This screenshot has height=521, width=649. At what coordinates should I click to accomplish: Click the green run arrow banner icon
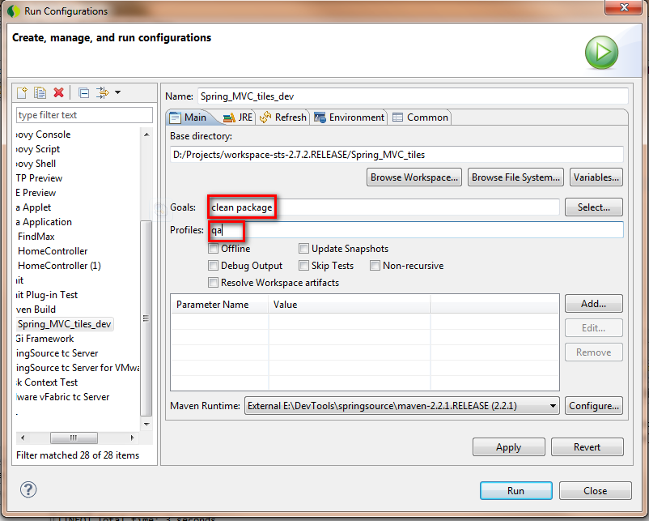click(x=601, y=53)
